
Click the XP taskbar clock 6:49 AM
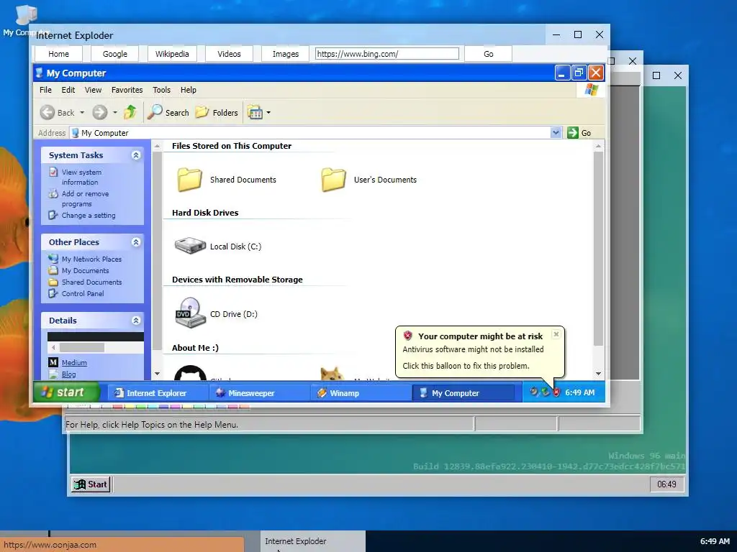pos(579,392)
